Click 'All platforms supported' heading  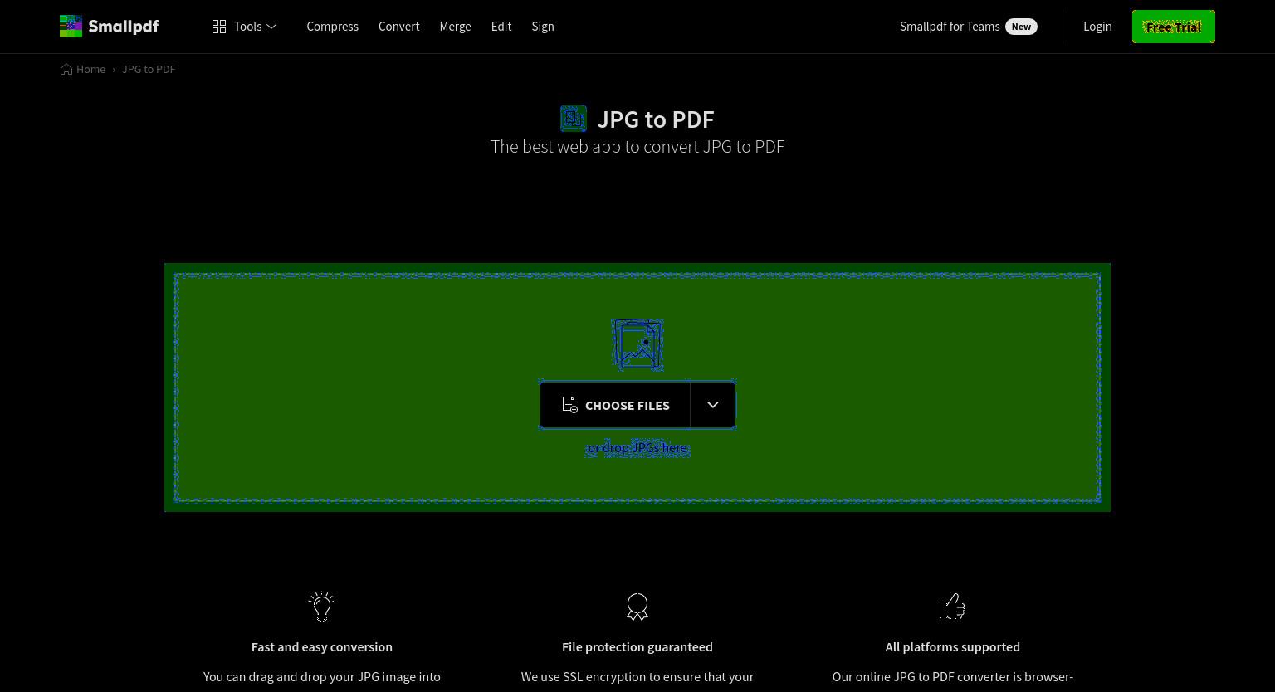[x=953, y=646]
